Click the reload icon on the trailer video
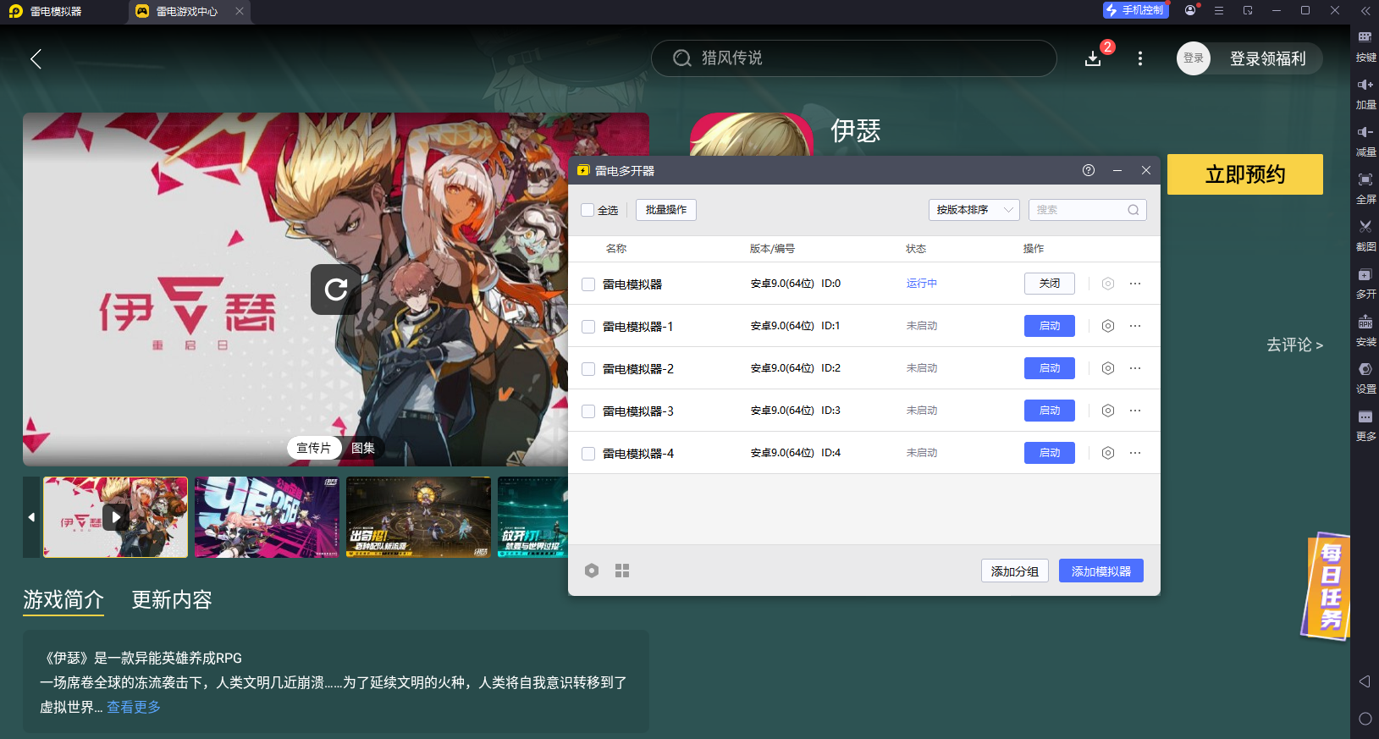Screen dimensions: 1379x739 336,290
